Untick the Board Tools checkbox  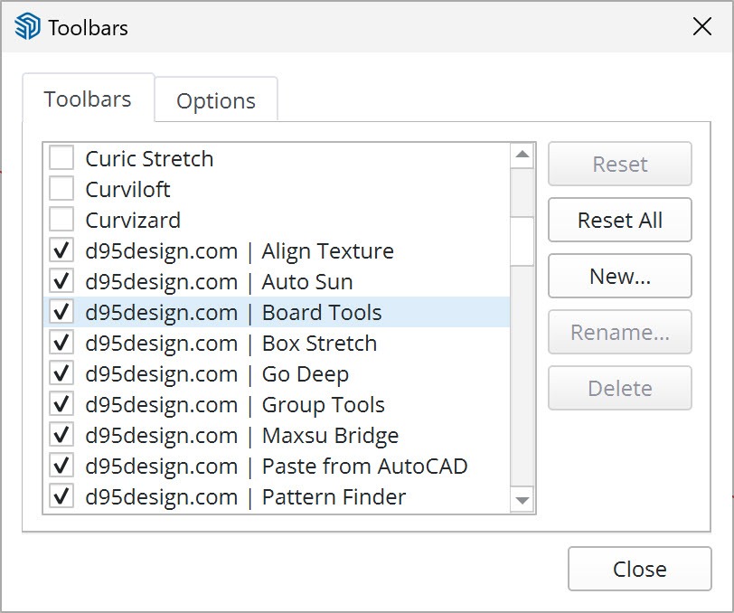click(x=61, y=313)
